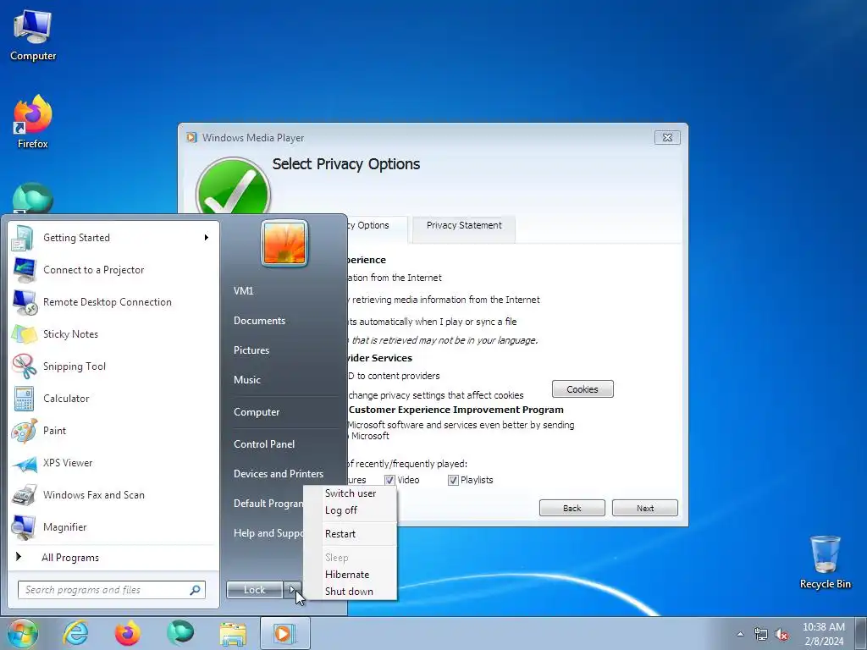Open Windows Explorer folder on the taskbar

pos(233,634)
